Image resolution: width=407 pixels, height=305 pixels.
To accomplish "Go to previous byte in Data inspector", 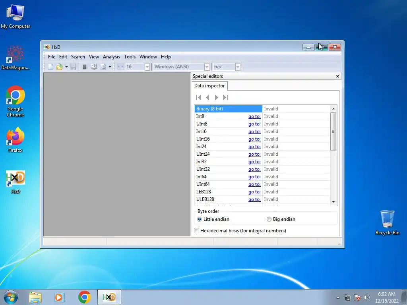I will click(207, 98).
